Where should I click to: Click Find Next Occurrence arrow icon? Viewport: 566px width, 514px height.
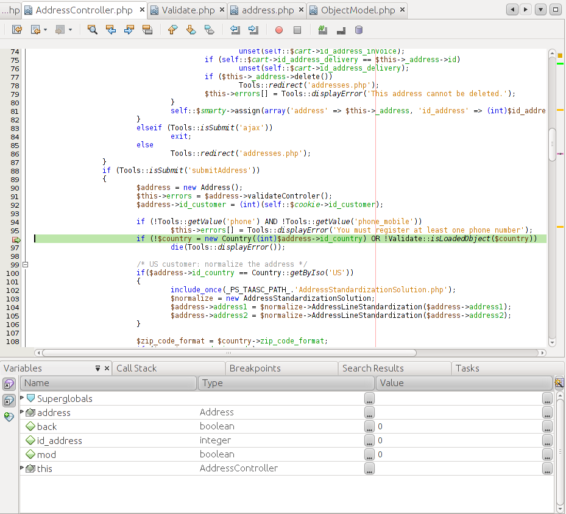tap(129, 29)
